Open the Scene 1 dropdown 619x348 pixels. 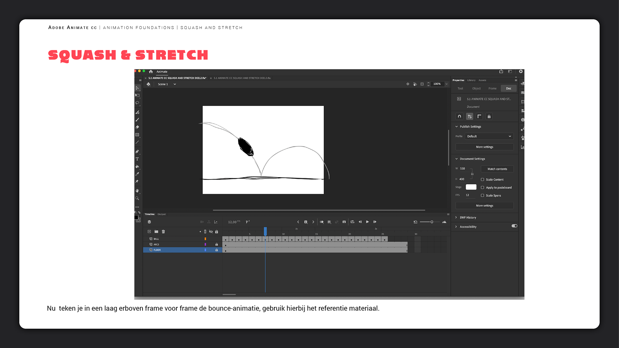point(175,84)
